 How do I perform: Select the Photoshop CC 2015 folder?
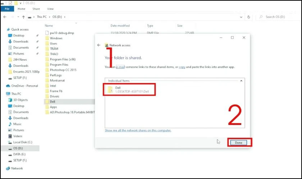tap(61, 70)
